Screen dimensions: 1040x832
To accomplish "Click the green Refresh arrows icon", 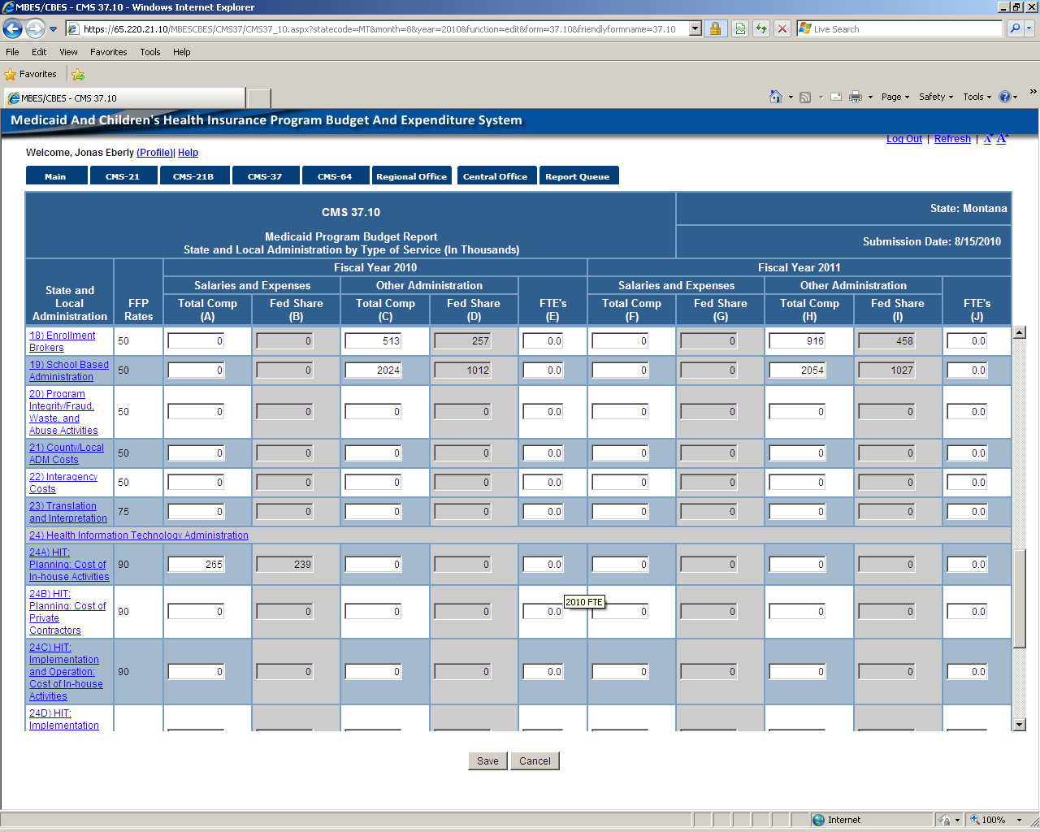I will pos(761,29).
